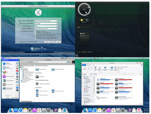Click the search box in the Computer window
151x114 pixels.
tap(135, 74)
